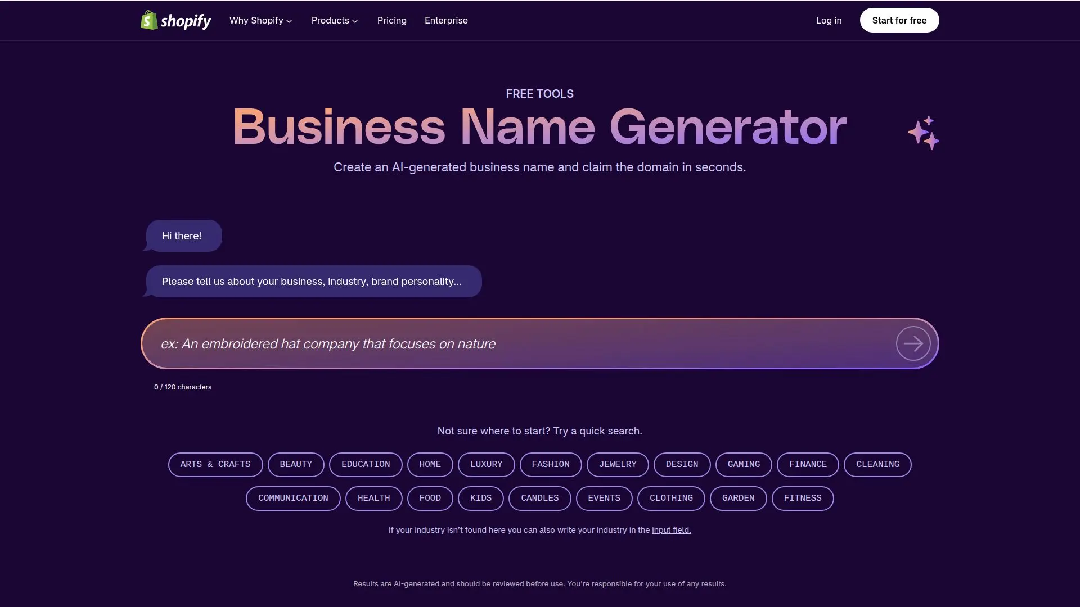The image size is (1080, 607).
Task: Click the "Hi there!" chat bubble
Action: tap(183, 236)
